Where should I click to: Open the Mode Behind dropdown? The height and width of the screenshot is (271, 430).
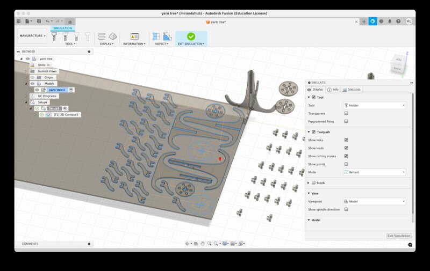coord(374,172)
